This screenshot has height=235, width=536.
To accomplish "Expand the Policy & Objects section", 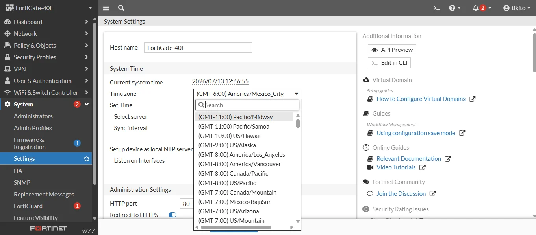I will tap(46, 46).
